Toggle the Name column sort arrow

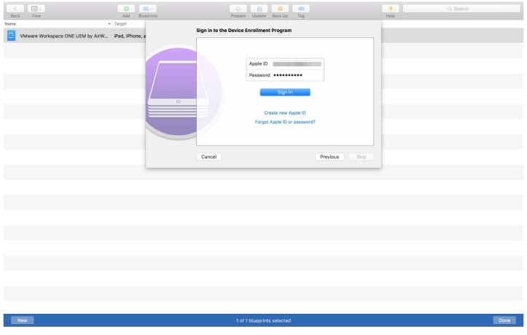click(x=109, y=24)
